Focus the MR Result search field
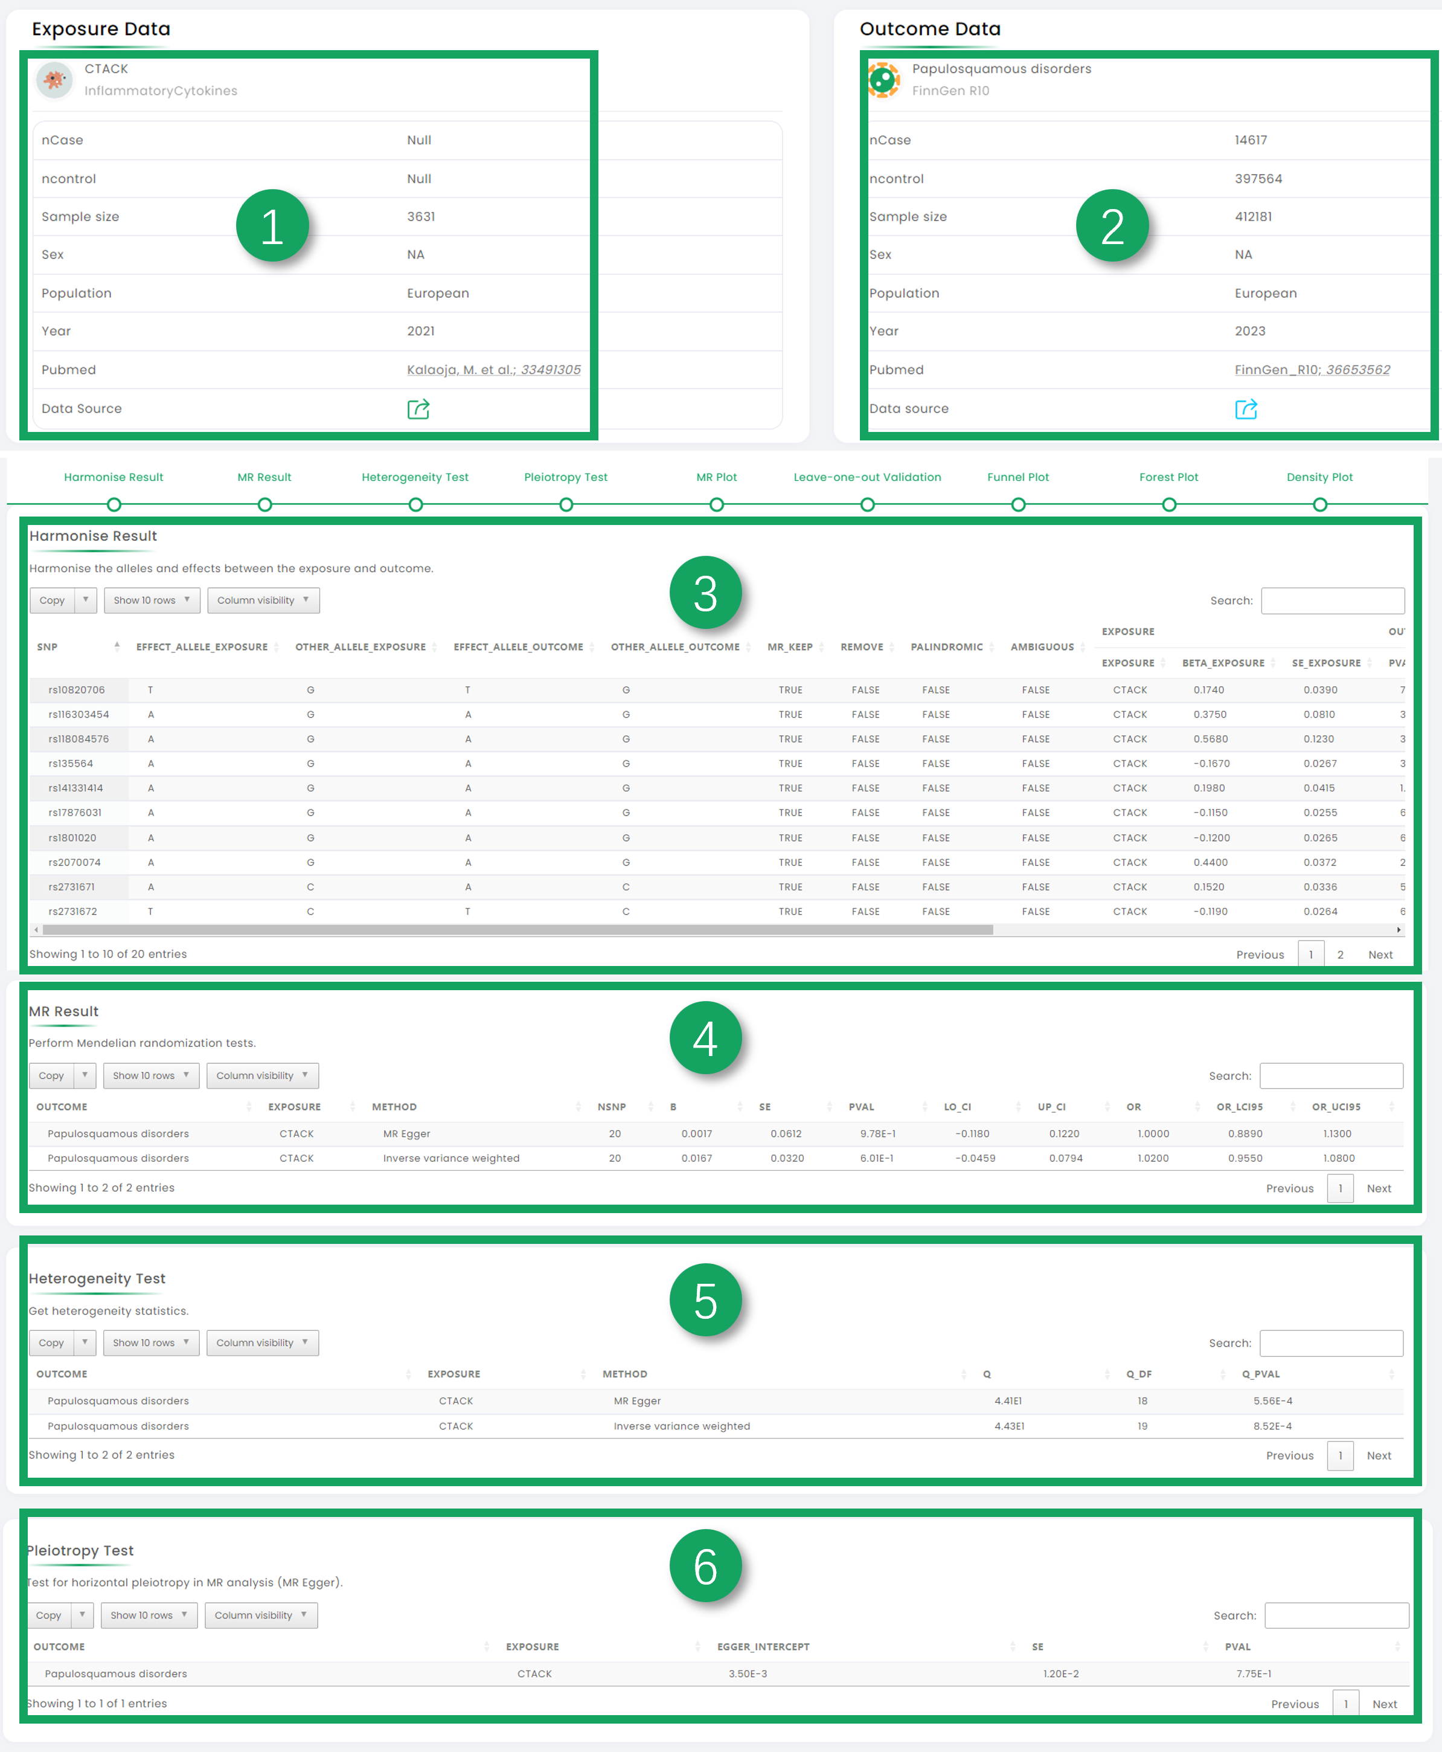The width and height of the screenshot is (1442, 1752). coord(1331,1075)
